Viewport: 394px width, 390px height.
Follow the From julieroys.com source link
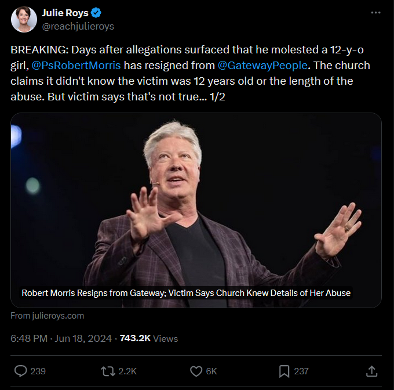click(x=48, y=316)
